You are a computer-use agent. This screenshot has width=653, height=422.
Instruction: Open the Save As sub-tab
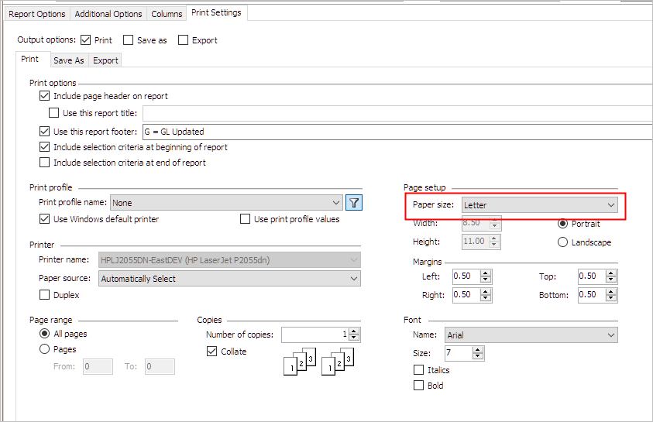(x=68, y=60)
